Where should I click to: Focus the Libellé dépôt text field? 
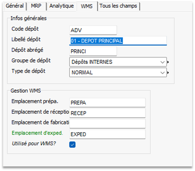click(118, 41)
